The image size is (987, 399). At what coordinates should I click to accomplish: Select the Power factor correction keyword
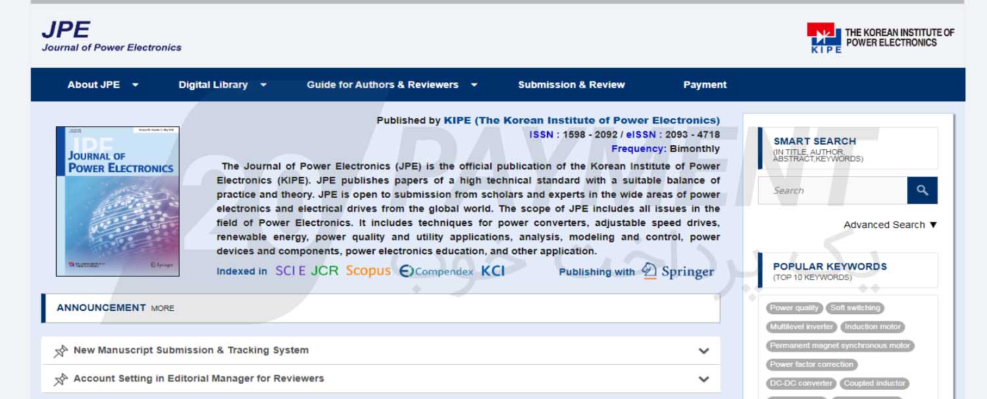[x=811, y=364]
